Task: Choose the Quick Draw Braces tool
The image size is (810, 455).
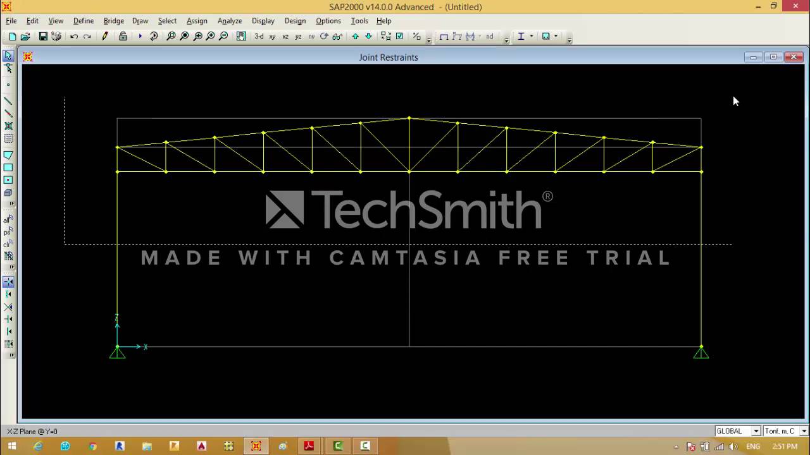Action: [x=8, y=126]
